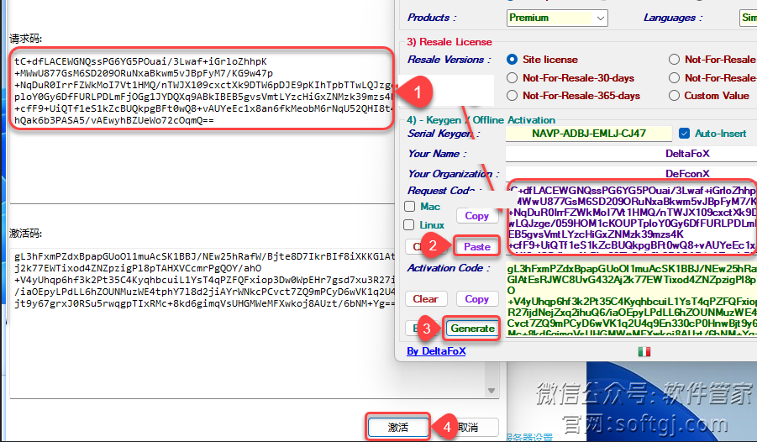Open the By DeltaFoX link
Viewport: 757px width, 442px height.
(436, 351)
